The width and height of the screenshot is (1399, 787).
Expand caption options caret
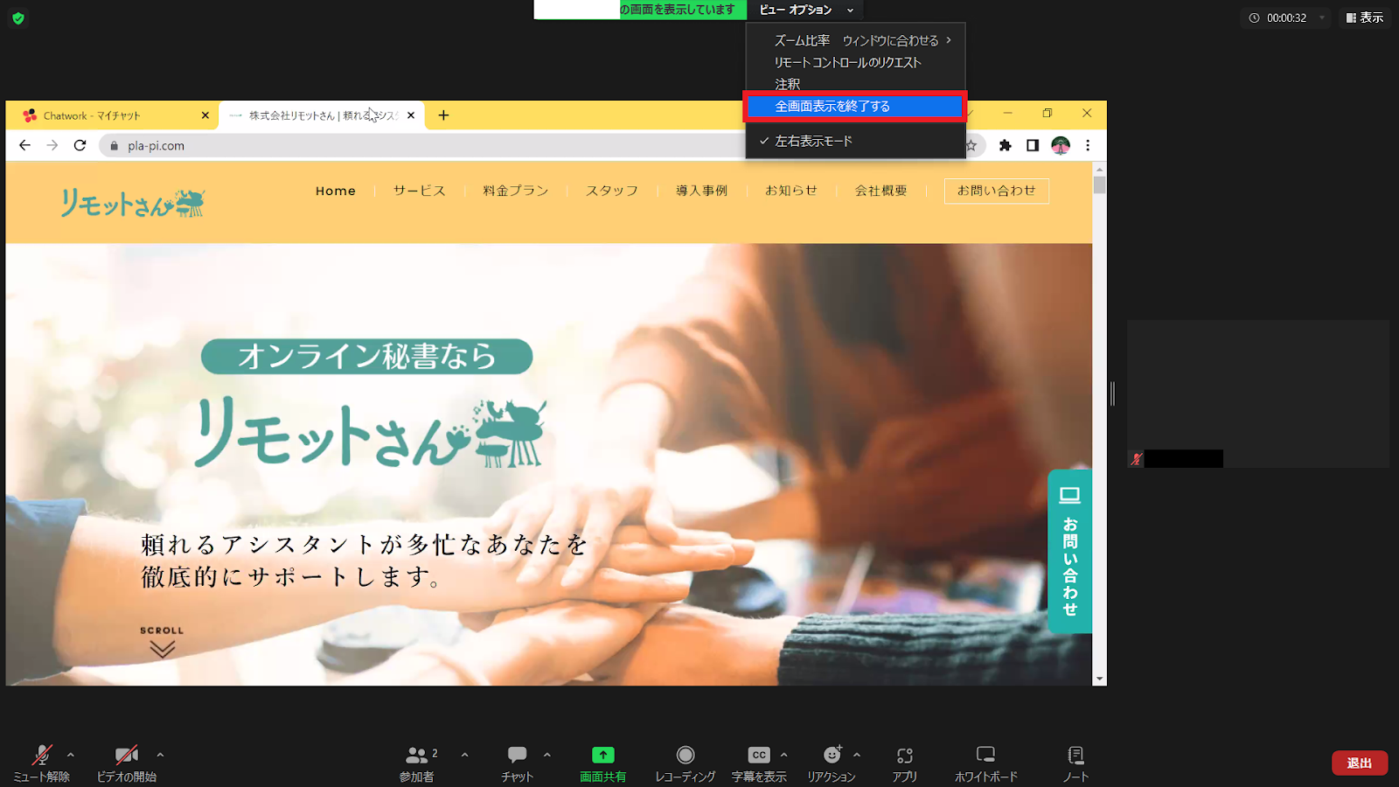(784, 755)
